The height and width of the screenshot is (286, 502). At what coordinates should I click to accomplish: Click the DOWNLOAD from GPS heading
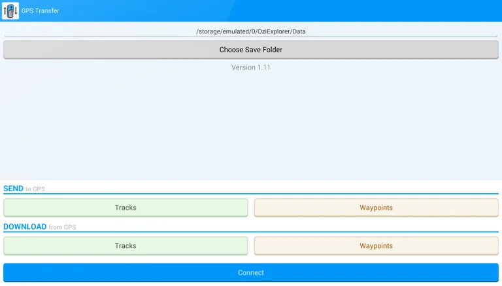point(40,226)
